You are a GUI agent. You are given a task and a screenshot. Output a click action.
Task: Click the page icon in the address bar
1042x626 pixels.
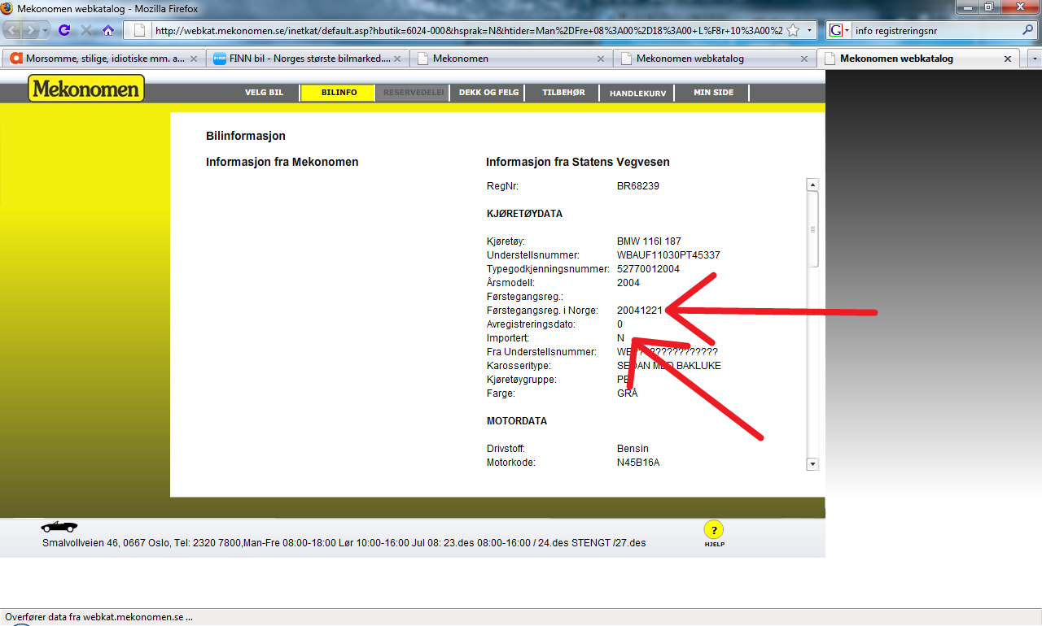139,31
